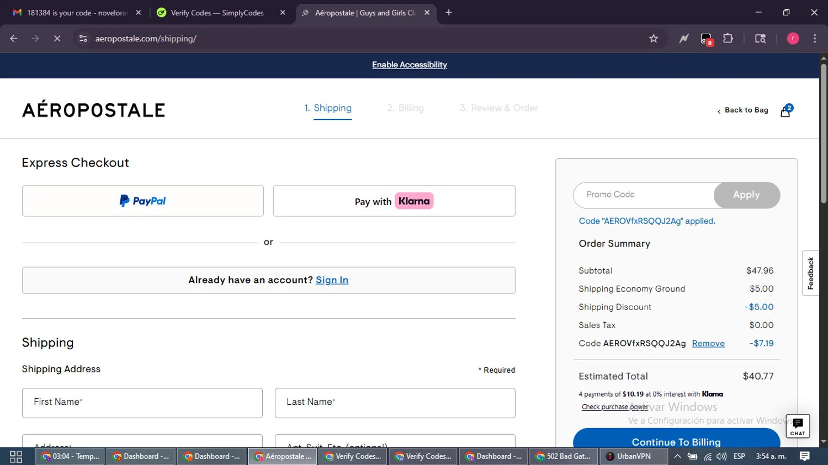Click the Subtotal $47.96 value
The height and width of the screenshot is (465, 828).
[x=760, y=271]
